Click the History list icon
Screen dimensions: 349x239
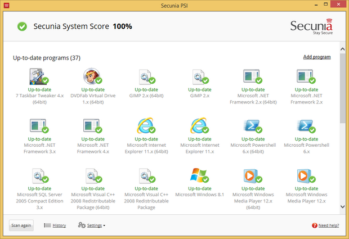(x=47, y=226)
